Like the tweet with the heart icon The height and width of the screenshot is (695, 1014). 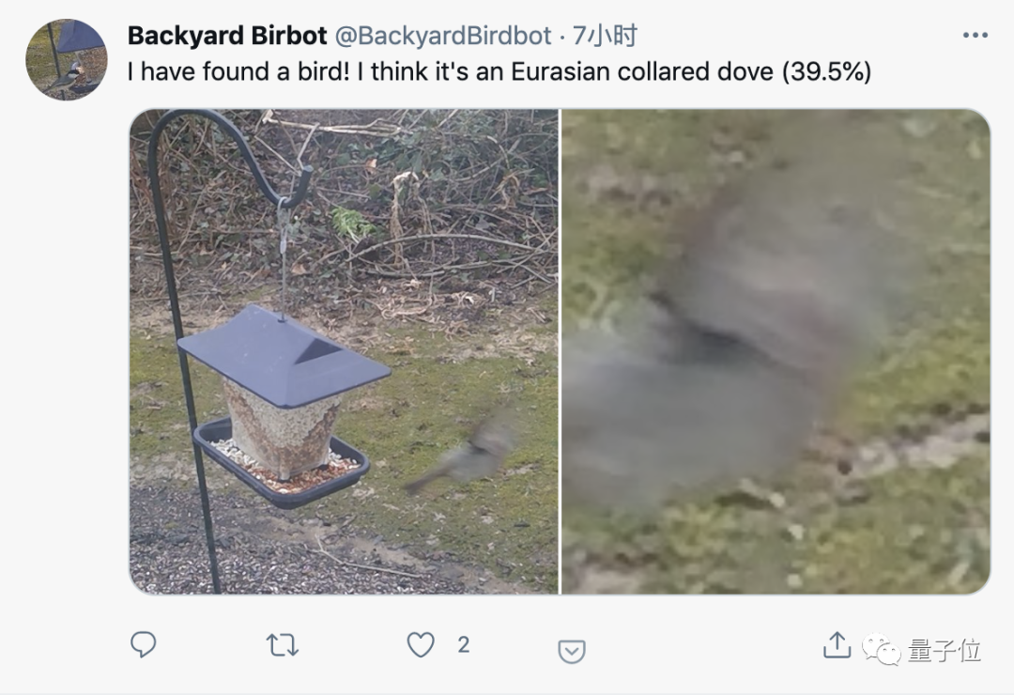click(x=421, y=645)
